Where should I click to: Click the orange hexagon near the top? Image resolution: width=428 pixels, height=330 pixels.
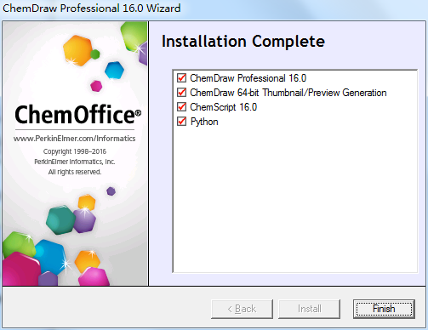tap(77, 50)
